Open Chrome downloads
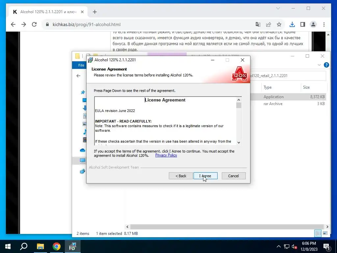The image size is (337, 253). coord(292,24)
